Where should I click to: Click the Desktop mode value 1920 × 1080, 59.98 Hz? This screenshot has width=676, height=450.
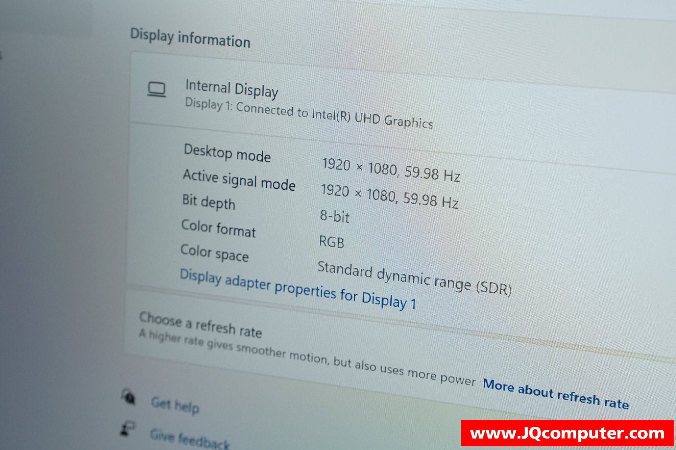(391, 169)
